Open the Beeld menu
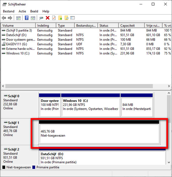The width and height of the screenshot is (172, 177). 34,11
